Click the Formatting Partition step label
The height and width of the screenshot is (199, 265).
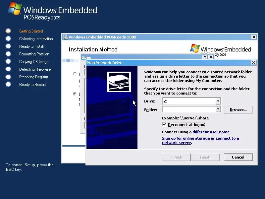(x=34, y=54)
